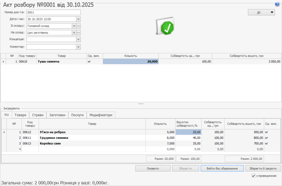This screenshot has height=186, width=282.
Task: Expand the Концепція dropdown
Action: tap(78, 39)
